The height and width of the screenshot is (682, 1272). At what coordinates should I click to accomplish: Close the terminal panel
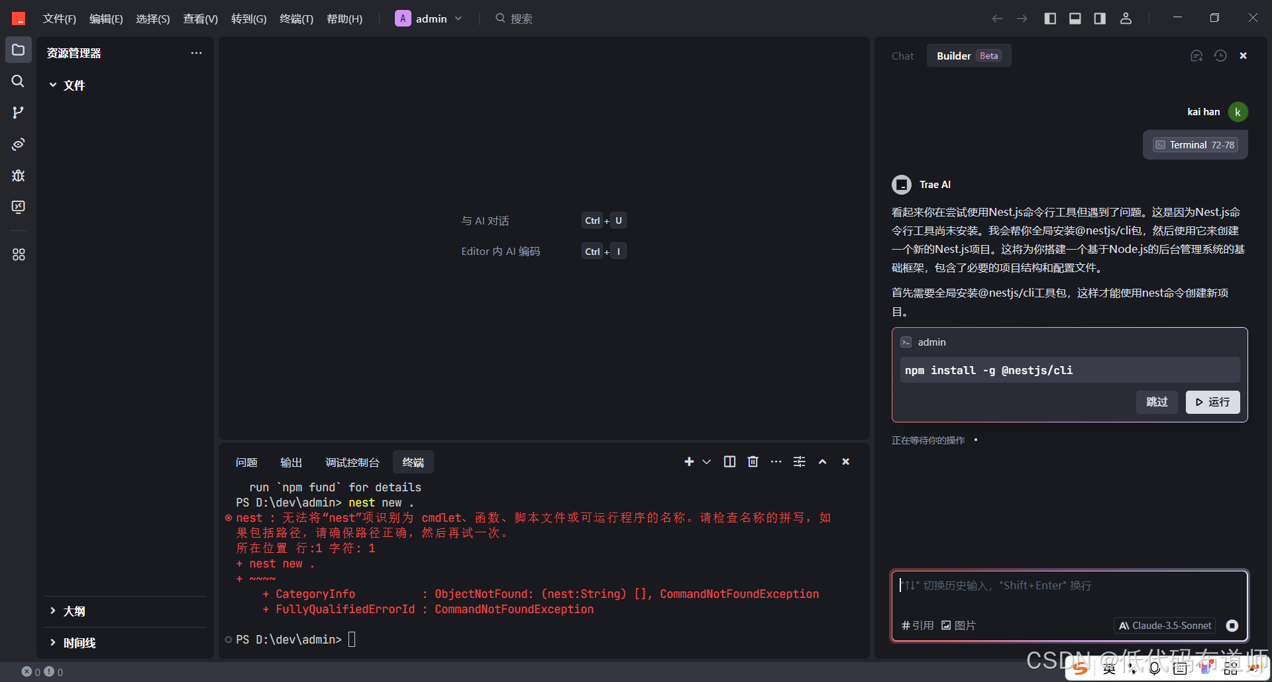pyautogui.click(x=845, y=462)
